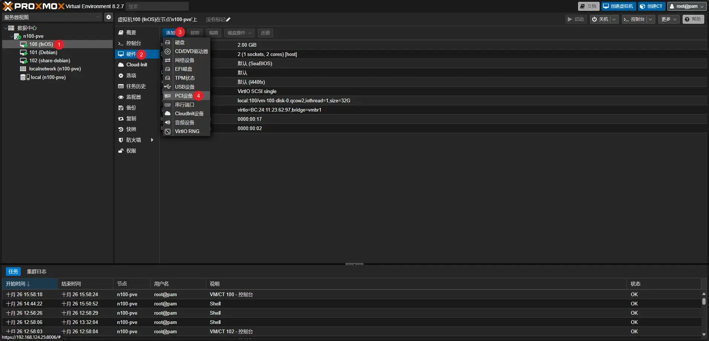Choose VirtIO RNG from the add menu
709x341 pixels.
187,131
